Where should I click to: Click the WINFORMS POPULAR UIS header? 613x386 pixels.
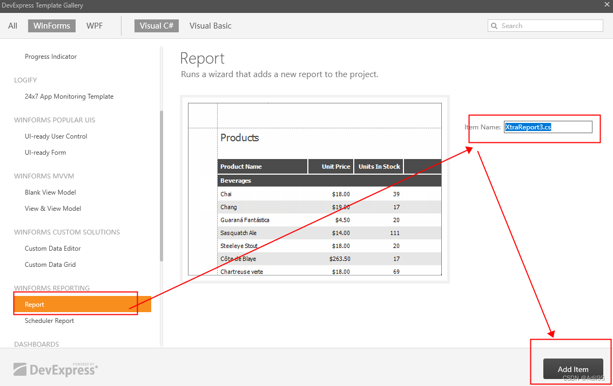click(x=55, y=120)
